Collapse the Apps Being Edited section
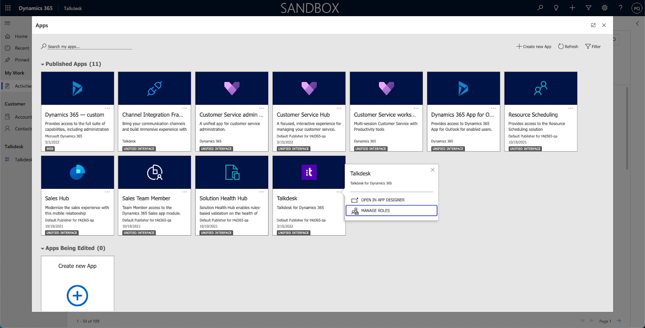 coord(43,249)
